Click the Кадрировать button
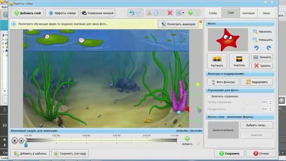 [257, 82]
